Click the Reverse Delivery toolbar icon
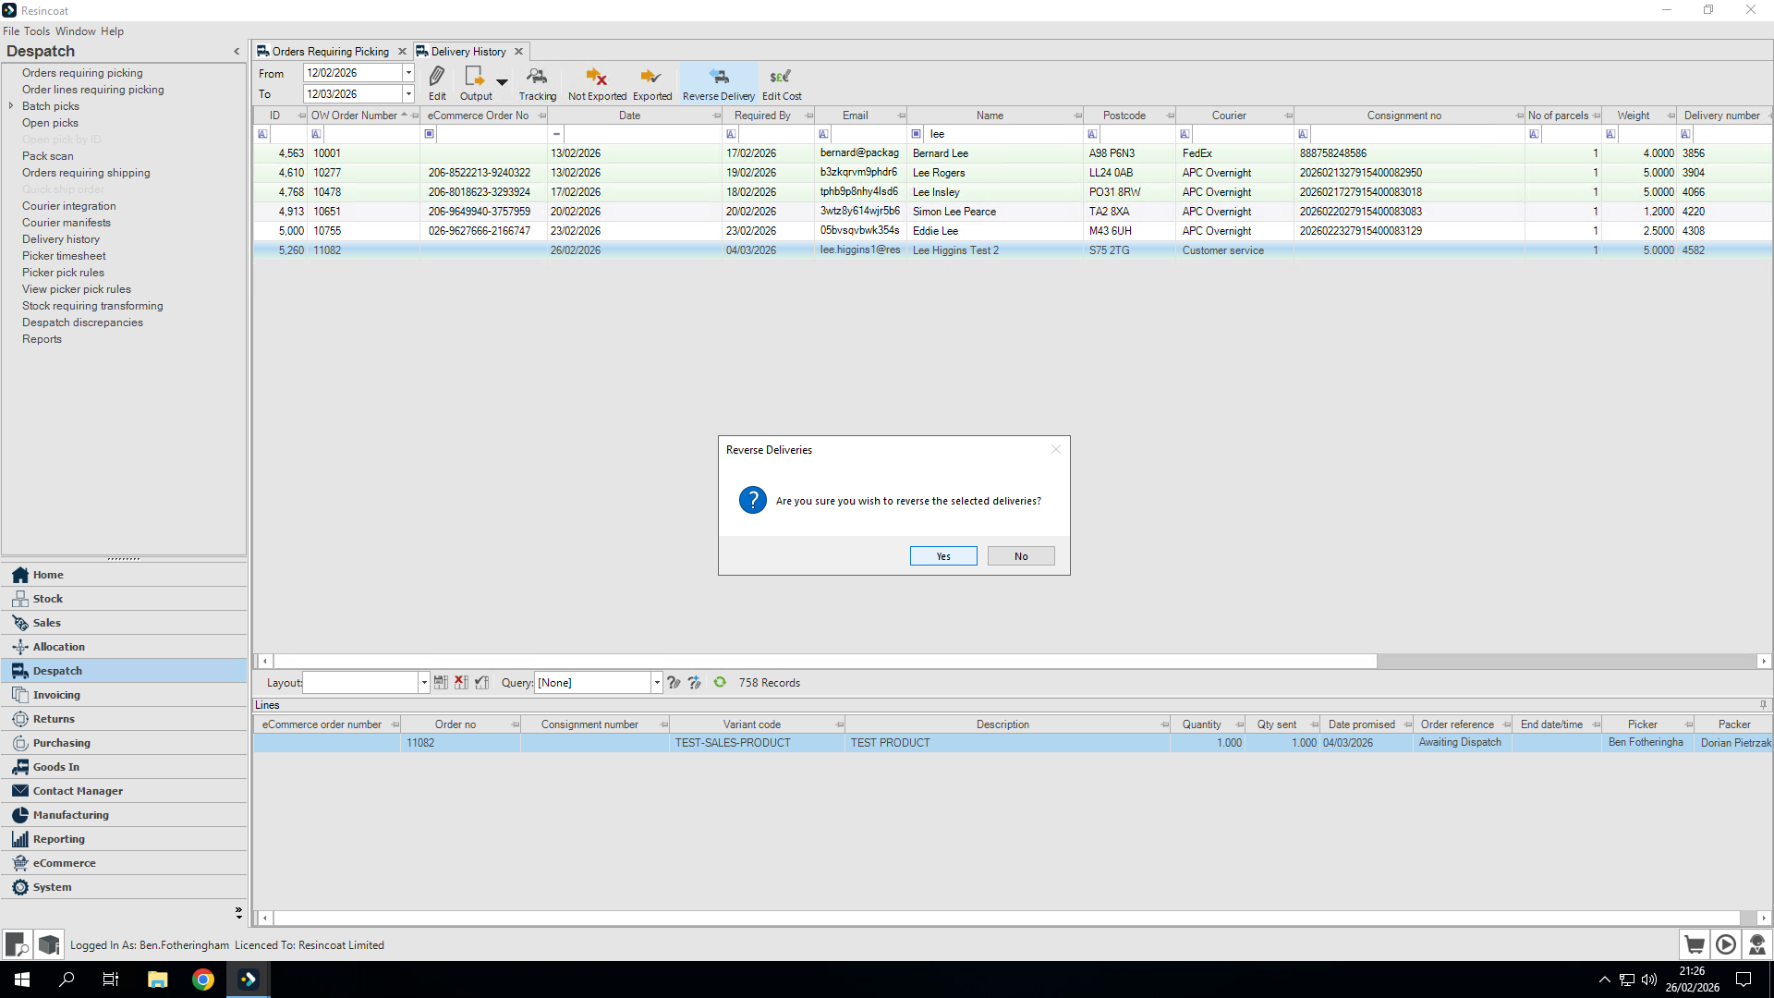Viewport: 1774px width, 998px height. click(x=719, y=77)
